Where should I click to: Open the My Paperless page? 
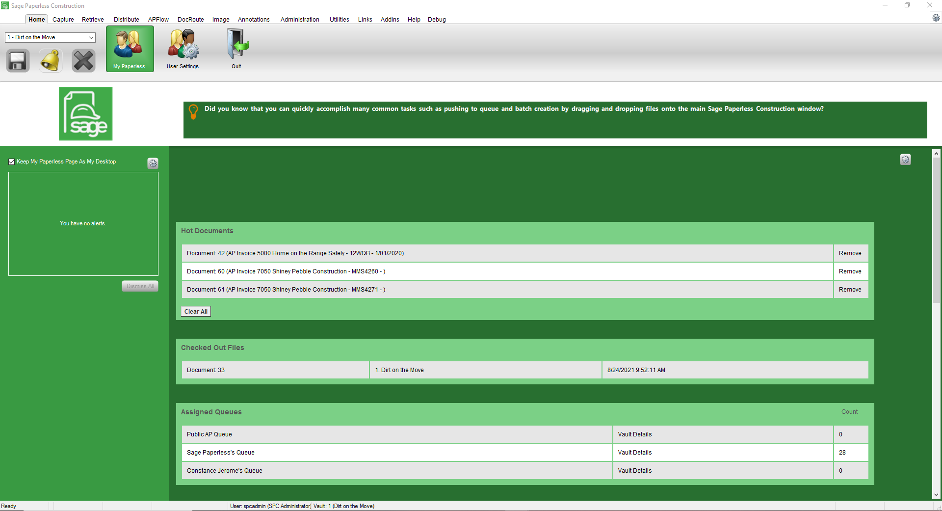pos(130,49)
